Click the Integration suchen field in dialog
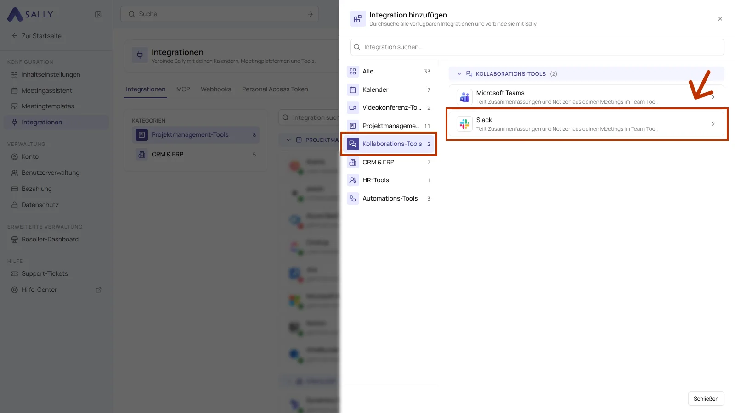The height and width of the screenshot is (413, 735). 537,47
